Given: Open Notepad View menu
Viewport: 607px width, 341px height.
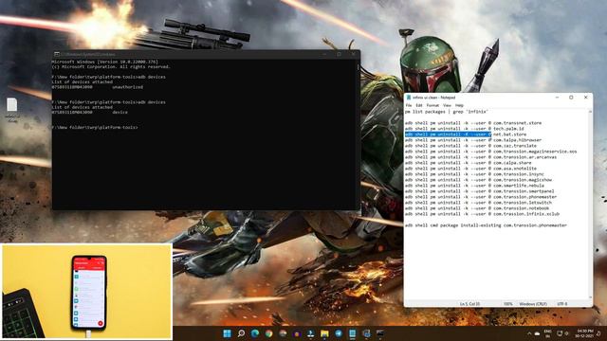Looking at the screenshot, I should tap(447, 105).
